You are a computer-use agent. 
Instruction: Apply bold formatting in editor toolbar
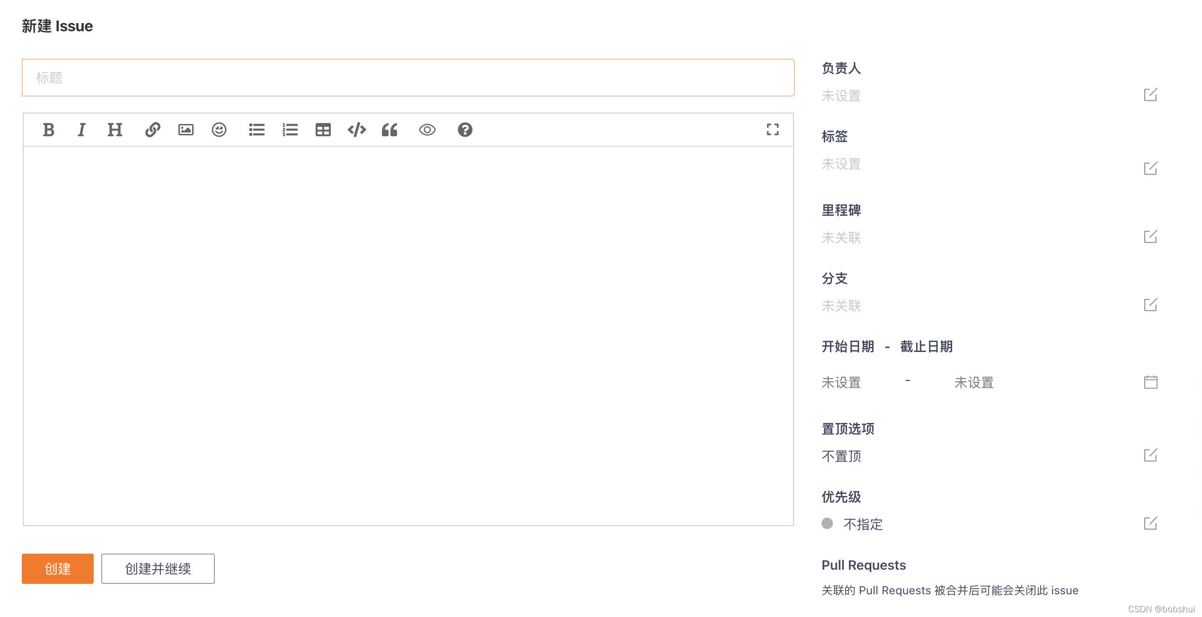point(48,130)
